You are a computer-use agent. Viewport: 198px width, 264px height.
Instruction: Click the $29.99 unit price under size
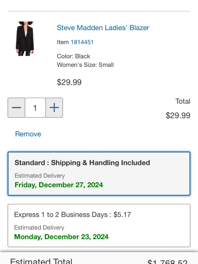pyautogui.click(x=69, y=82)
